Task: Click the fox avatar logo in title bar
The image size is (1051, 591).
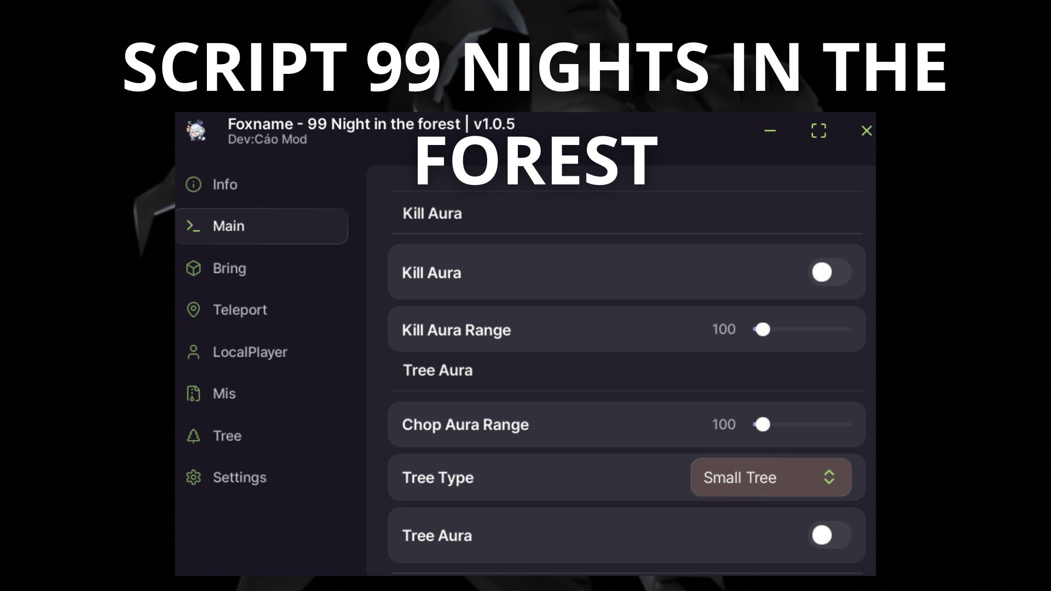Action: (x=197, y=131)
